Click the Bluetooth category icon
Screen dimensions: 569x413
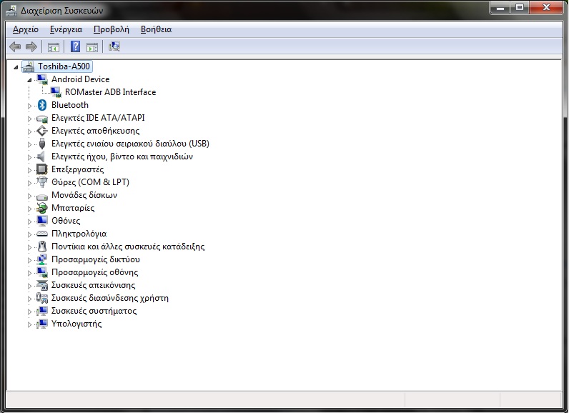(x=42, y=105)
